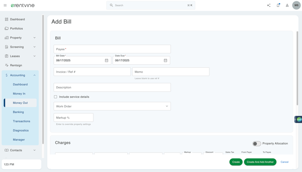Screen dimensions: 302x172
Task: Click the Cancel link
Action: coord(284,162)
